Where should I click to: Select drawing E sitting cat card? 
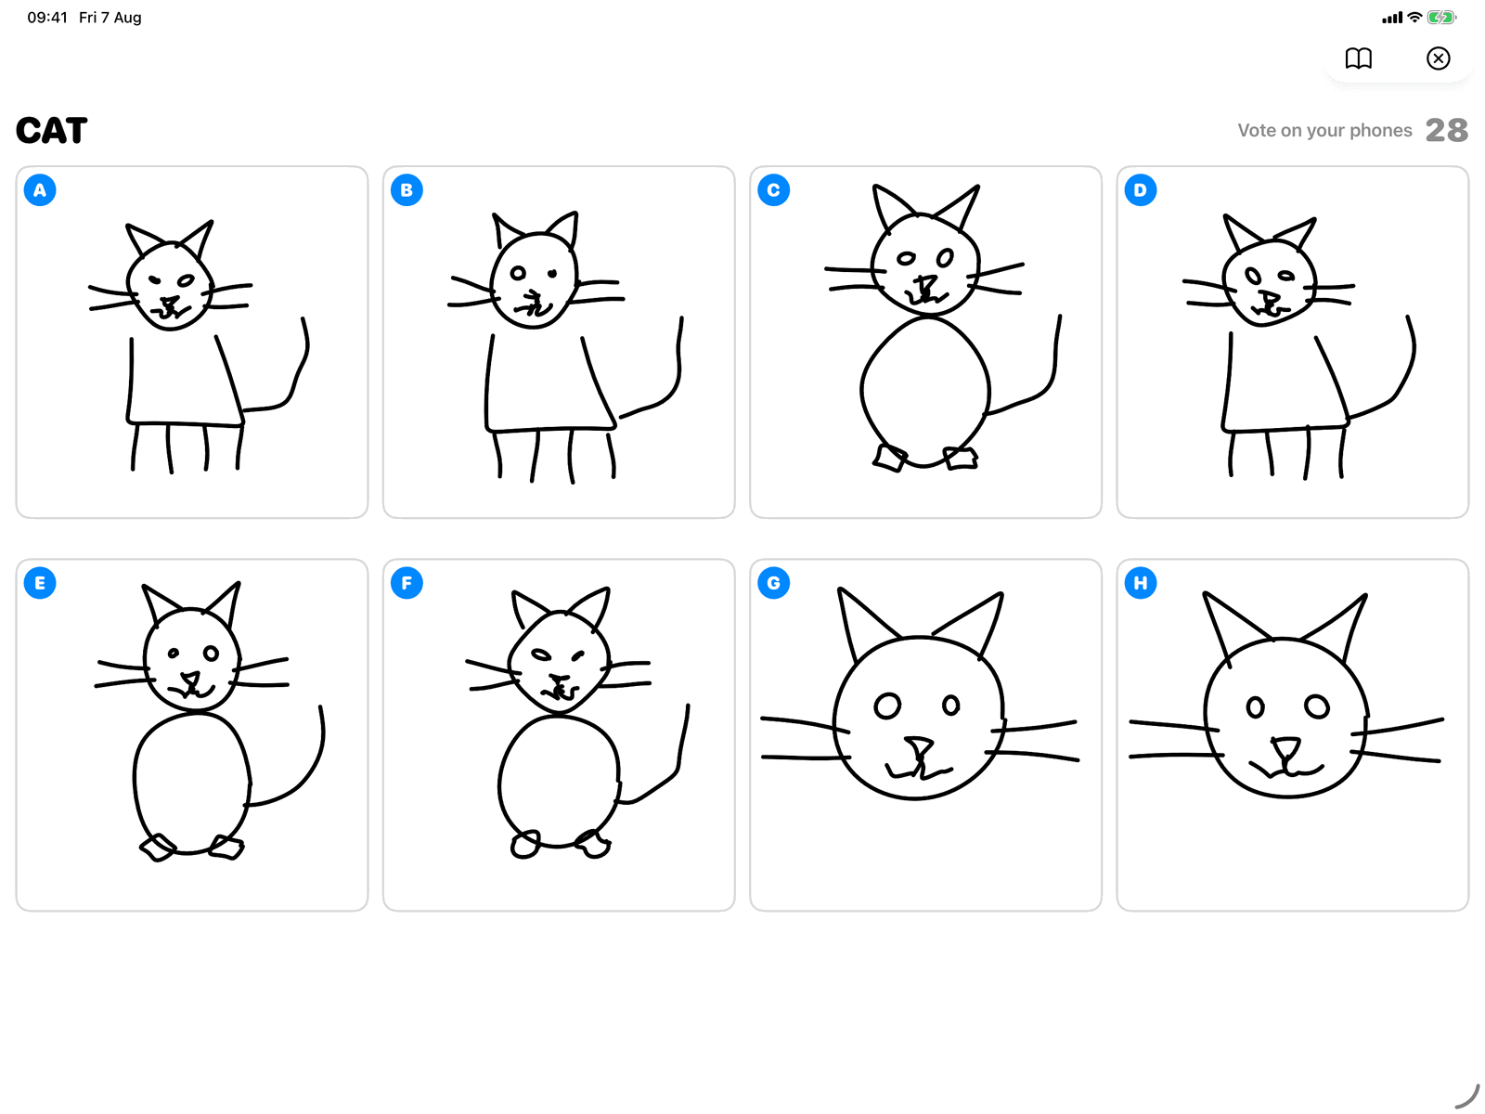192,735
